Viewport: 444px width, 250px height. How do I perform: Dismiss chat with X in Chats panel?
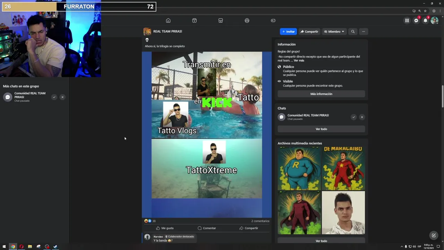pos(362,117)
